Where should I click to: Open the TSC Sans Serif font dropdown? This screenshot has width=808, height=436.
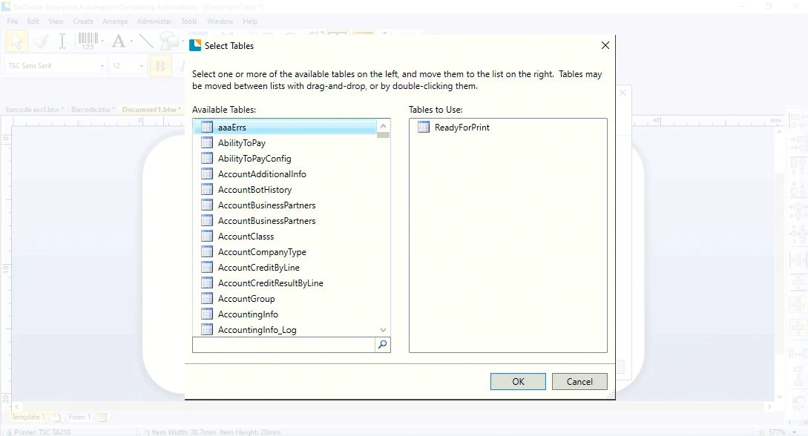tap(102, 66)
